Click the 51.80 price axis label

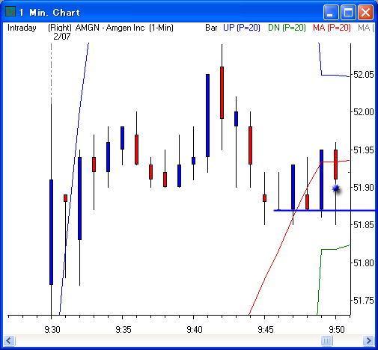pyautogui.click(x=364, y=262)
